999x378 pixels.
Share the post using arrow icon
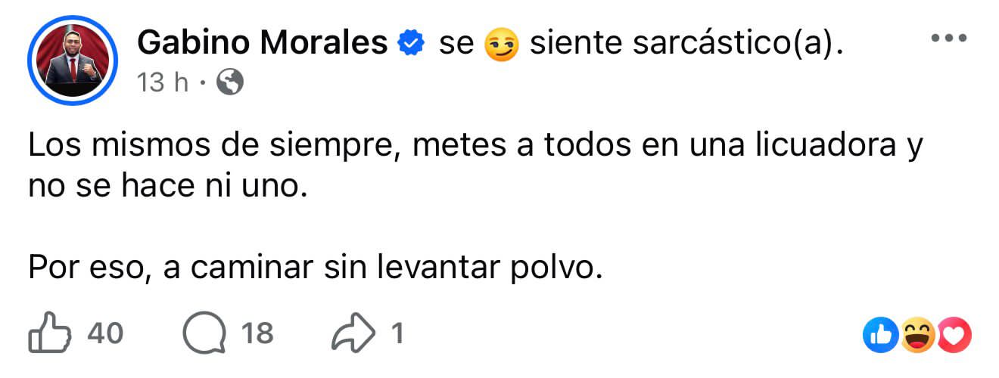click(353, 333)
